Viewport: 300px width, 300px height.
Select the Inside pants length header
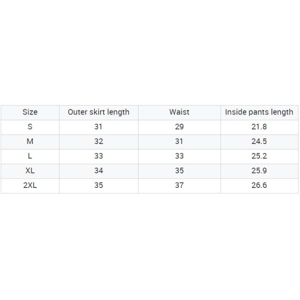tap(259, 112)
